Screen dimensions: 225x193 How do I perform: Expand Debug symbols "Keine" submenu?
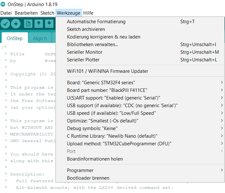pyautogui.click(x=140, y=128)
